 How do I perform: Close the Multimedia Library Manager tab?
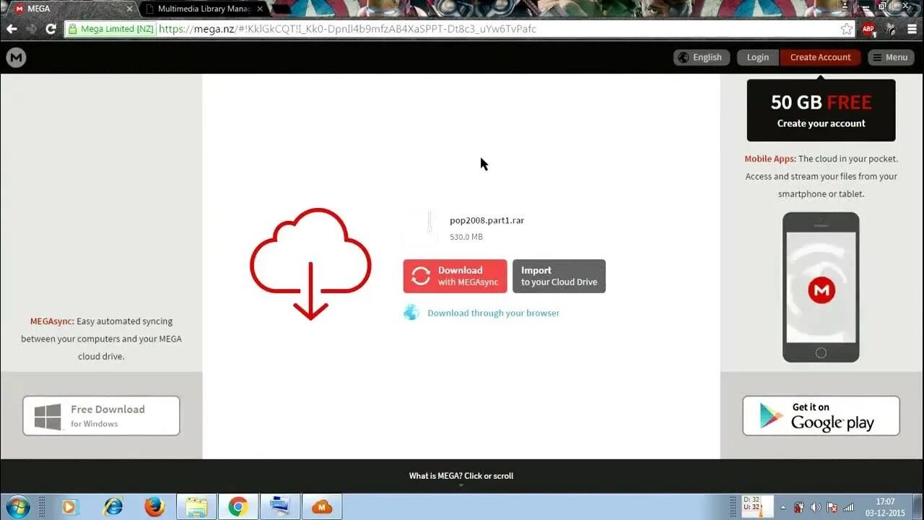(261, 9)
